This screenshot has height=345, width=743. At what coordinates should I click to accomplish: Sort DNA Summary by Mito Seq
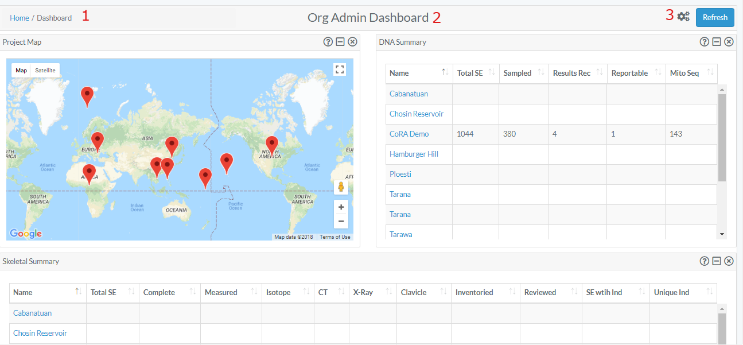[691, 73]
